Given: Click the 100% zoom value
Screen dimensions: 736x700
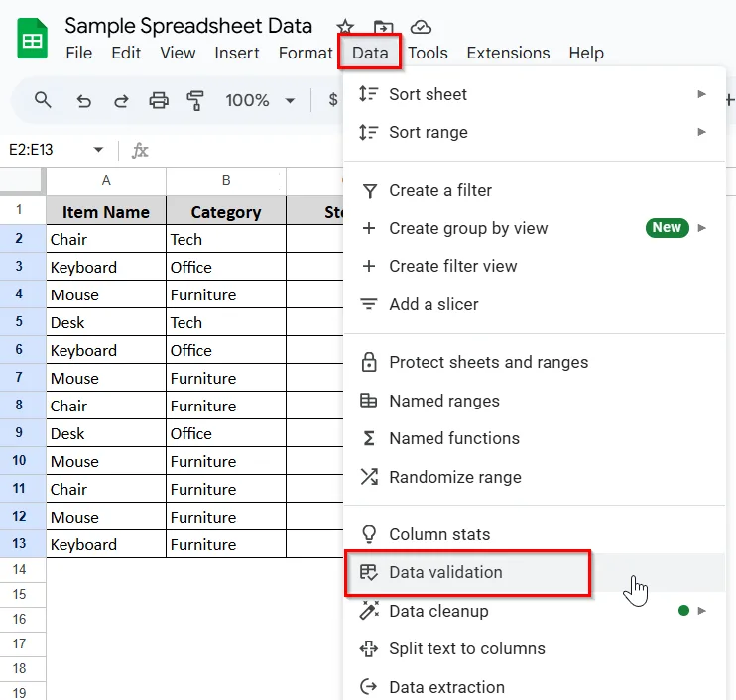Looking at the screenshot, I should click(247, 100).
